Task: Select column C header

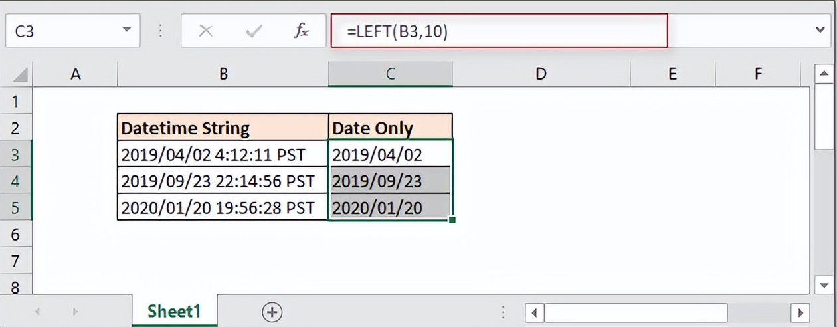Action: (390, 74)
